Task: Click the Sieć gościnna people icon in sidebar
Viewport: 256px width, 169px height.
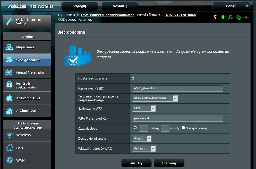Action: [x=9, y=59]
